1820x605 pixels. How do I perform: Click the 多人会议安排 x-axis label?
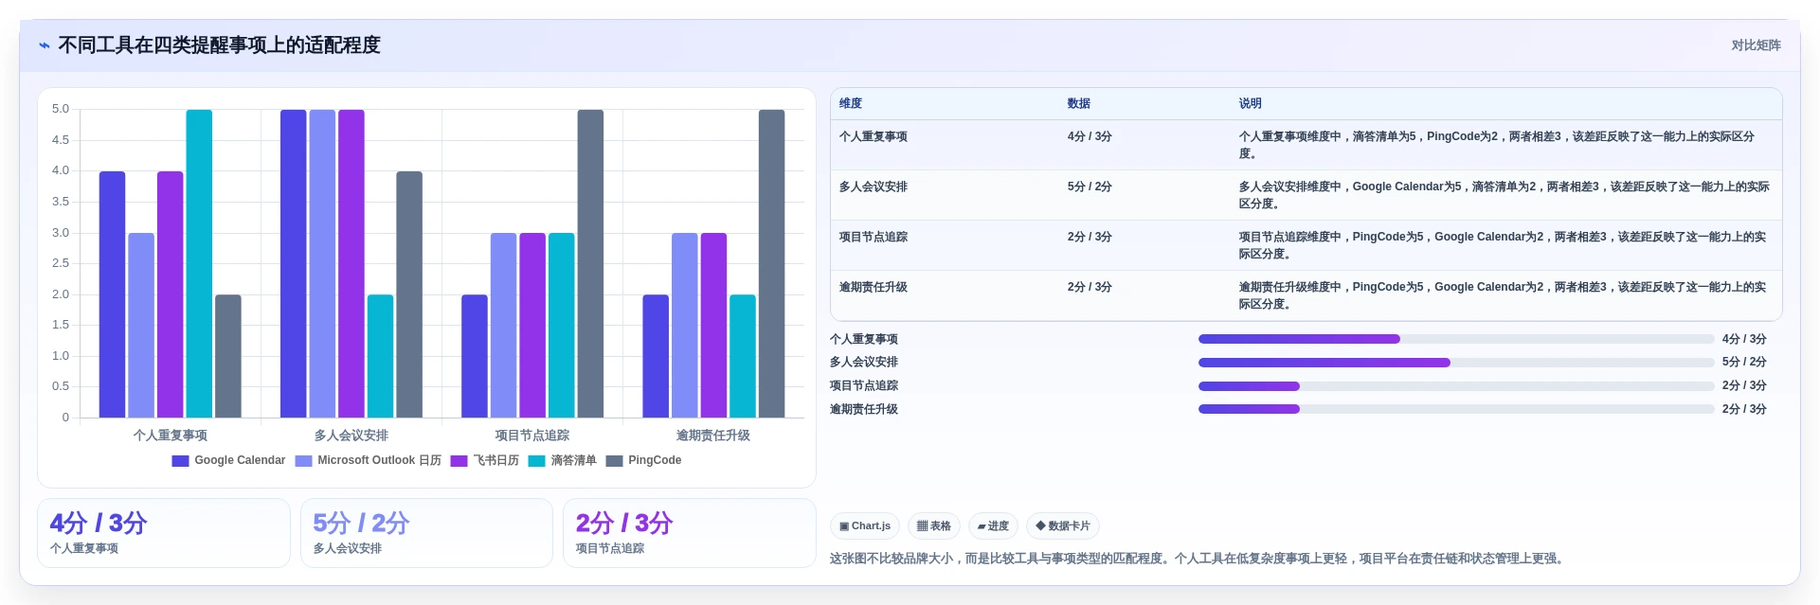click(351, 436)
